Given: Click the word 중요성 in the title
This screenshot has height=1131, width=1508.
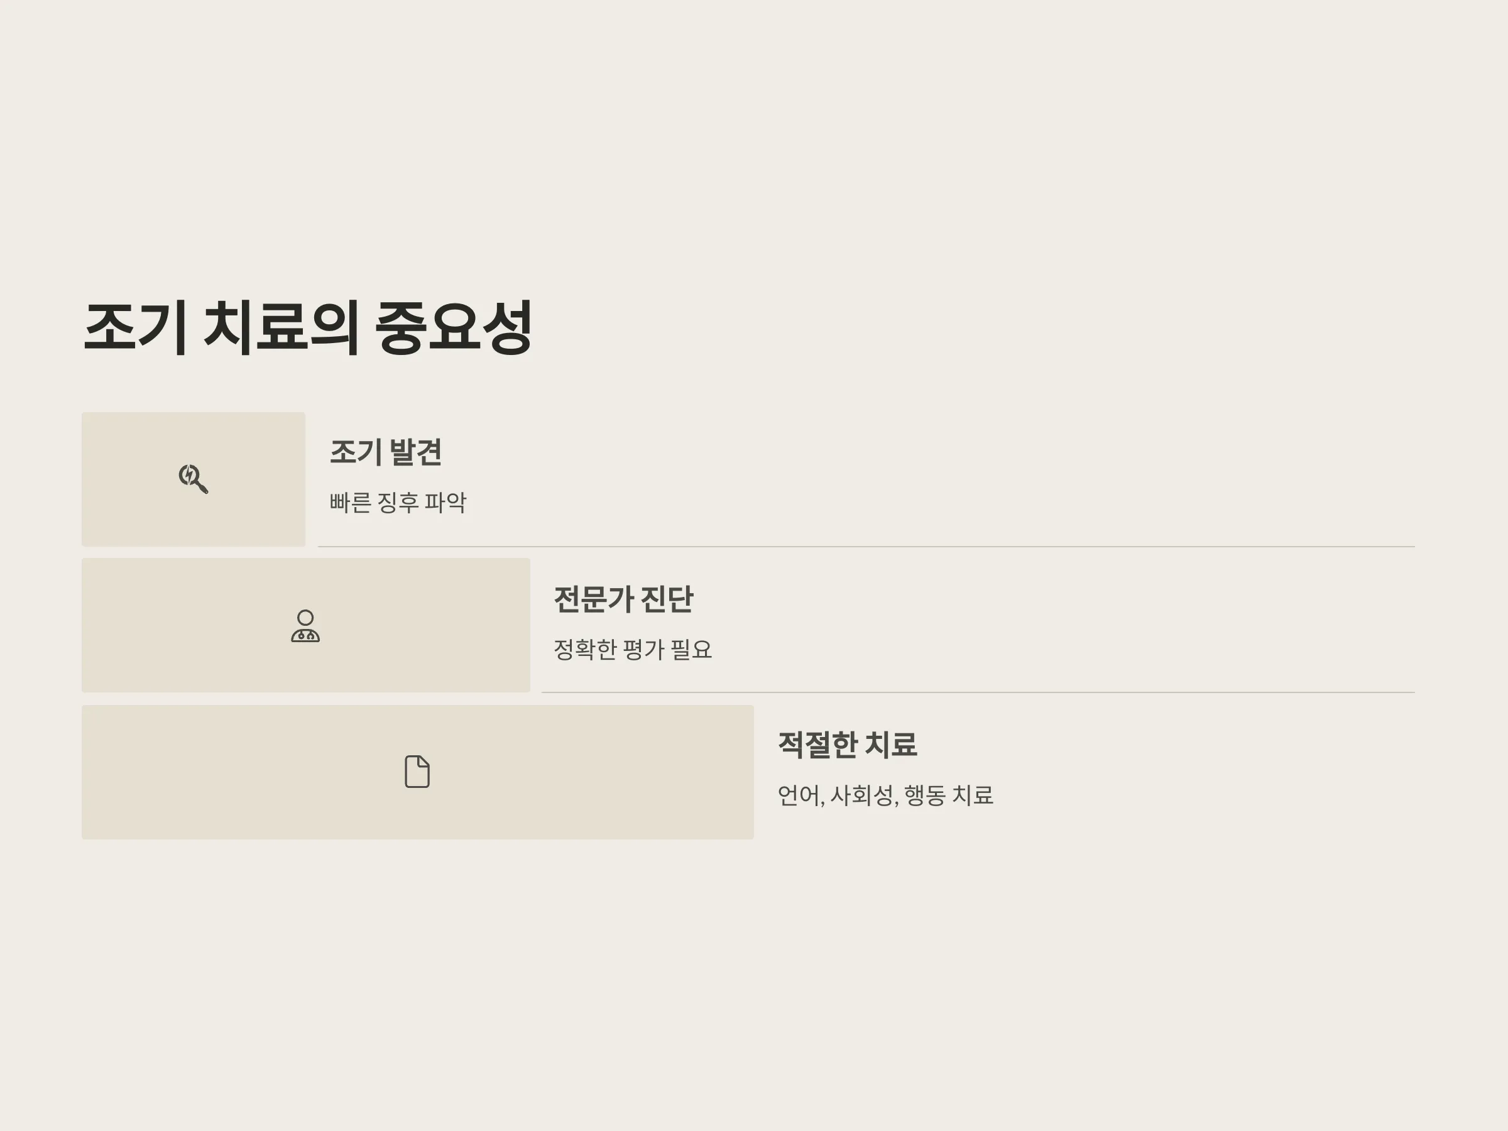Looking at the screenshot, I should click(x=454, y=327).
